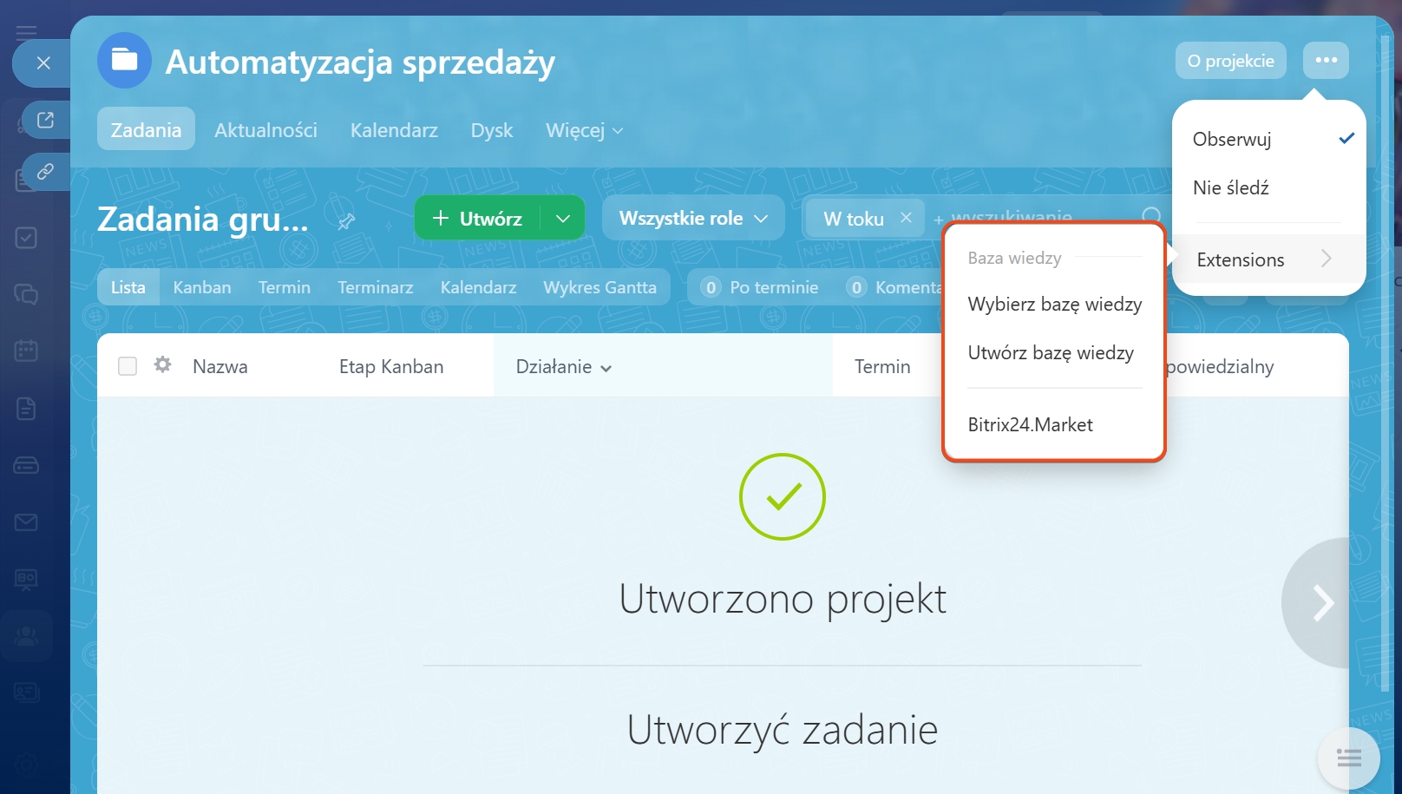Click the Utworzono projekt heading
The height and width of the screenshot is (794, 1402).
tap(783, 599)
